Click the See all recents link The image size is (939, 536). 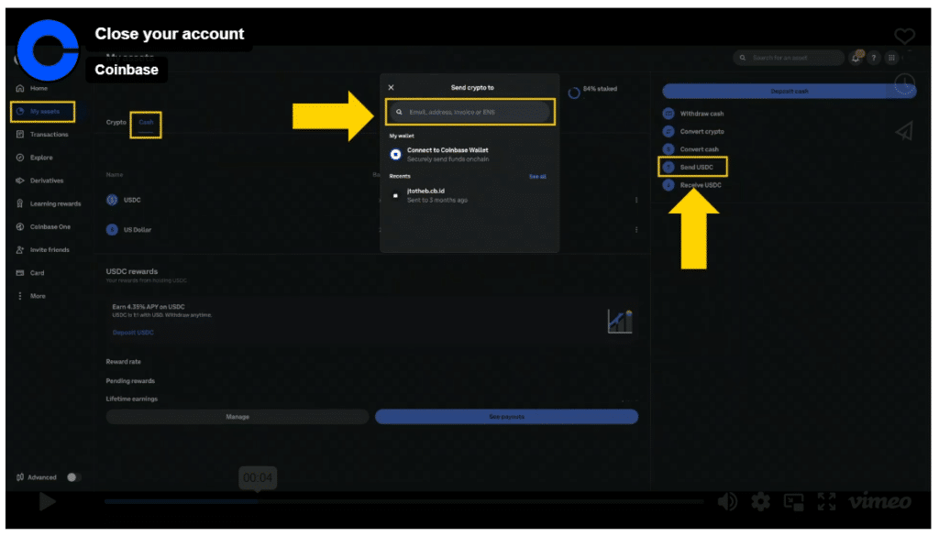pos(537,177)
